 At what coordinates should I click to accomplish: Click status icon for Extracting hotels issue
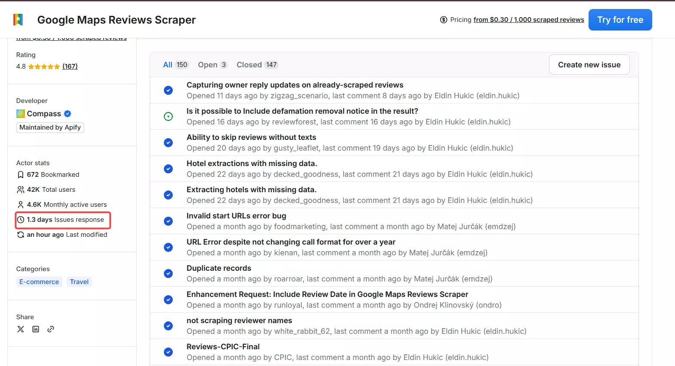pyautogui.click(x=169, y=195)
